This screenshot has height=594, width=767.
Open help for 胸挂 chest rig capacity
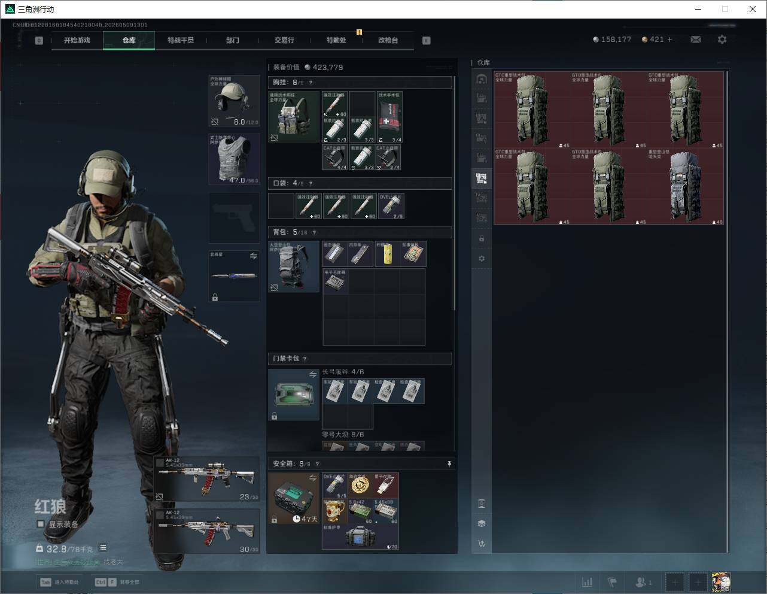(x=311, y=83)
